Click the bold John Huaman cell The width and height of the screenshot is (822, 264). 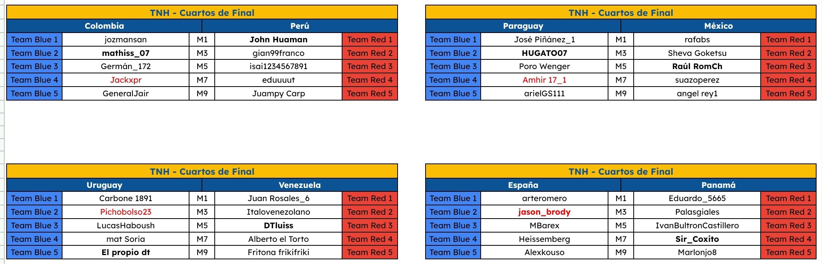278,40
